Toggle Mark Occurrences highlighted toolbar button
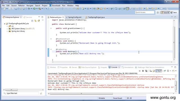 coord(127,9)
